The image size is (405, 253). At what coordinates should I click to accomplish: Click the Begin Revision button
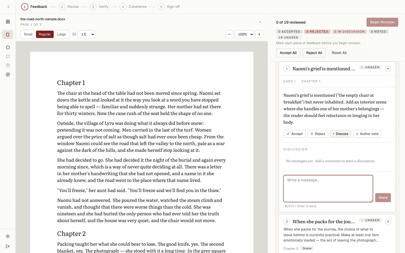point(382,22)
